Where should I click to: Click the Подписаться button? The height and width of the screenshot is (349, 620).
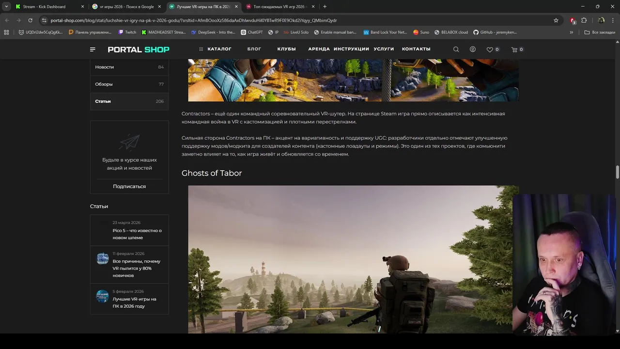point(129,186)
